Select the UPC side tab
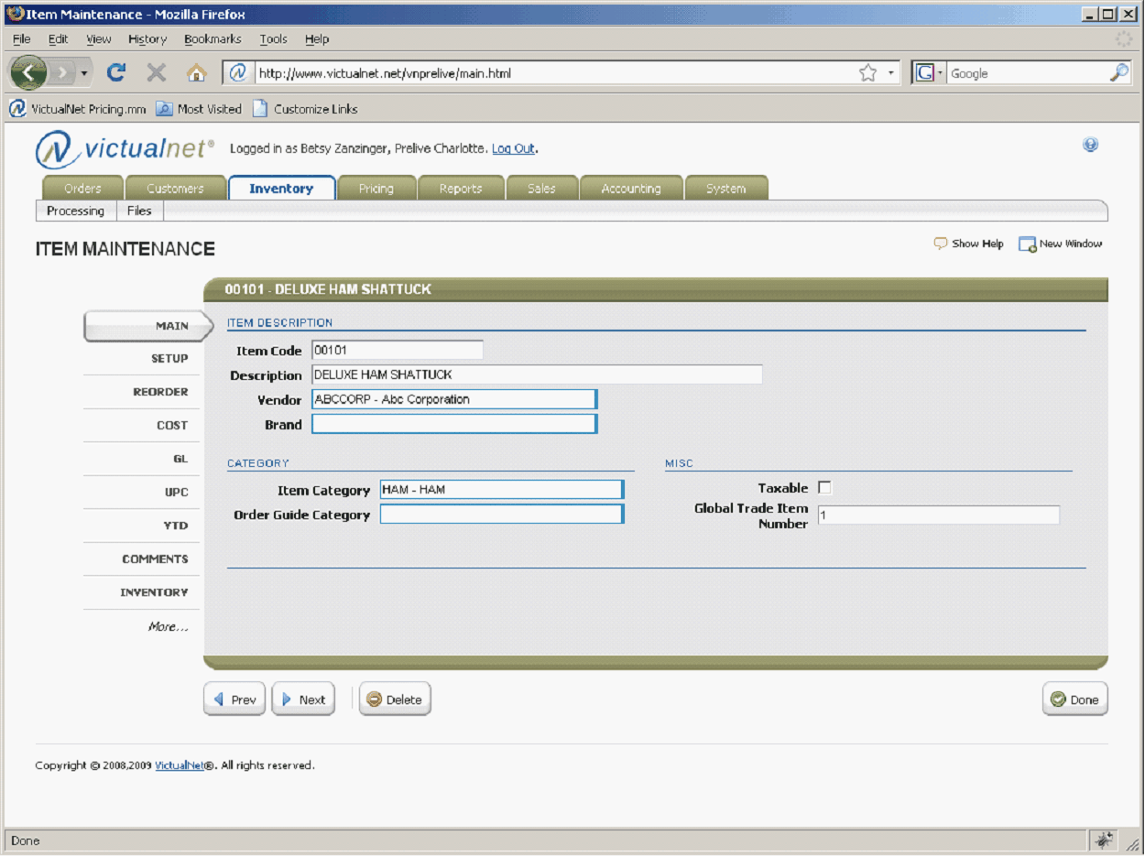Screen dimensions: 1145x857 click(x=142, y=493)
